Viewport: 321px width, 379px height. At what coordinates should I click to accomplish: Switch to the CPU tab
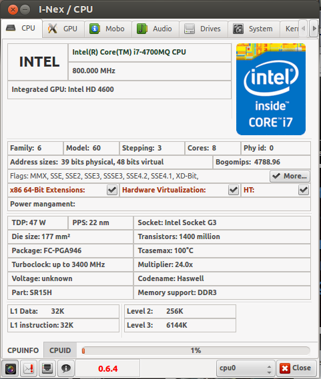tap(21, 28)
